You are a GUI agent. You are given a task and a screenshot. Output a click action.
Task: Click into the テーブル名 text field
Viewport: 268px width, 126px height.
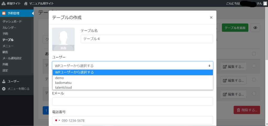pyautogui.click(x=147, y=39)
